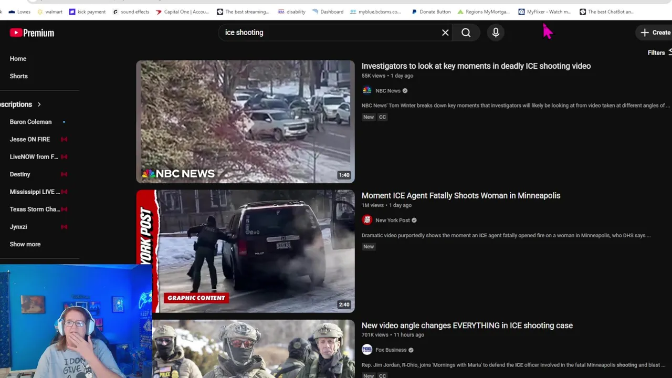The height and width of the screenshot is (378, 672).
Task: Open title 'Investigators to look at key moments'
Action: click(x=476, y=66)
